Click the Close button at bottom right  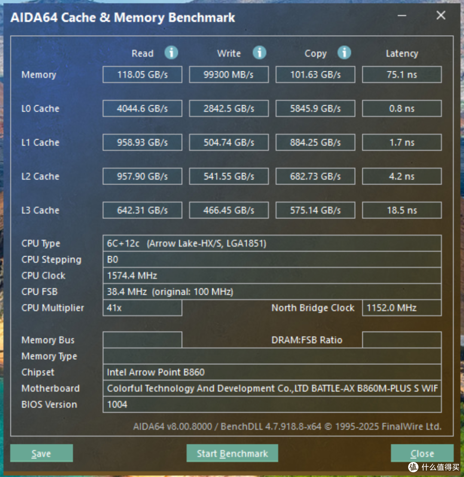(x=422, y=453)
